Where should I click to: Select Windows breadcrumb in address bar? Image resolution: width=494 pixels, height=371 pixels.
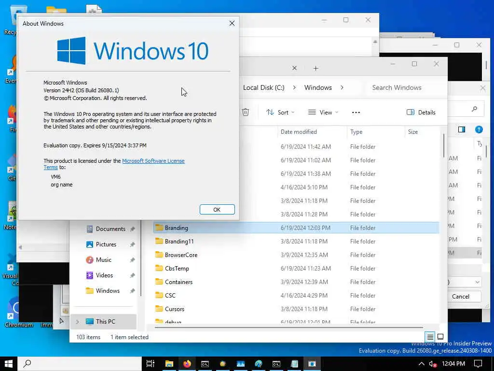coord(318,88)
